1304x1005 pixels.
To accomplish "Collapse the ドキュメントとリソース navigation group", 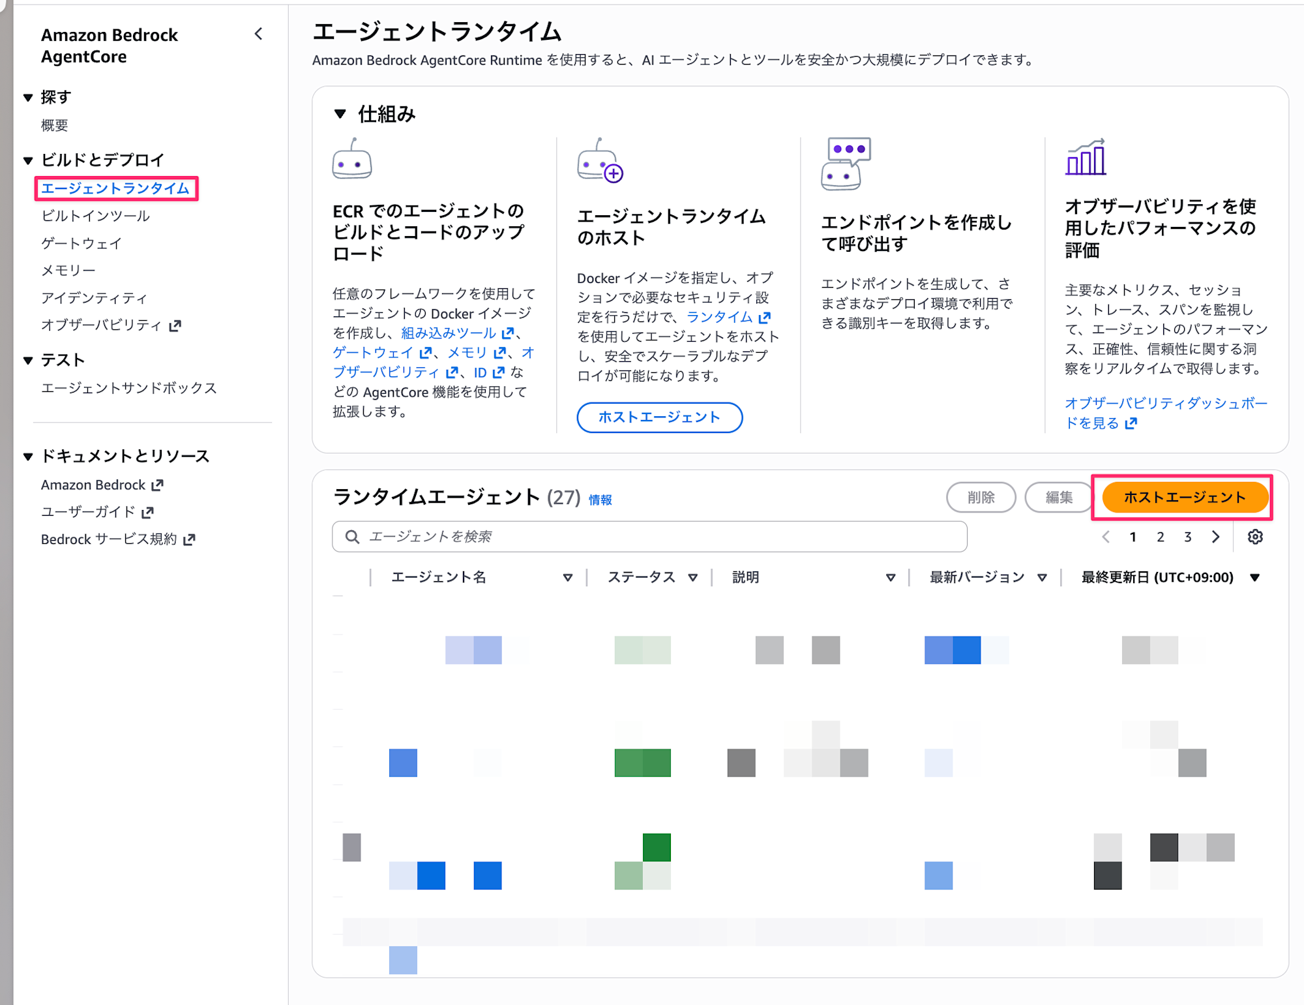I will pos(28,457).
